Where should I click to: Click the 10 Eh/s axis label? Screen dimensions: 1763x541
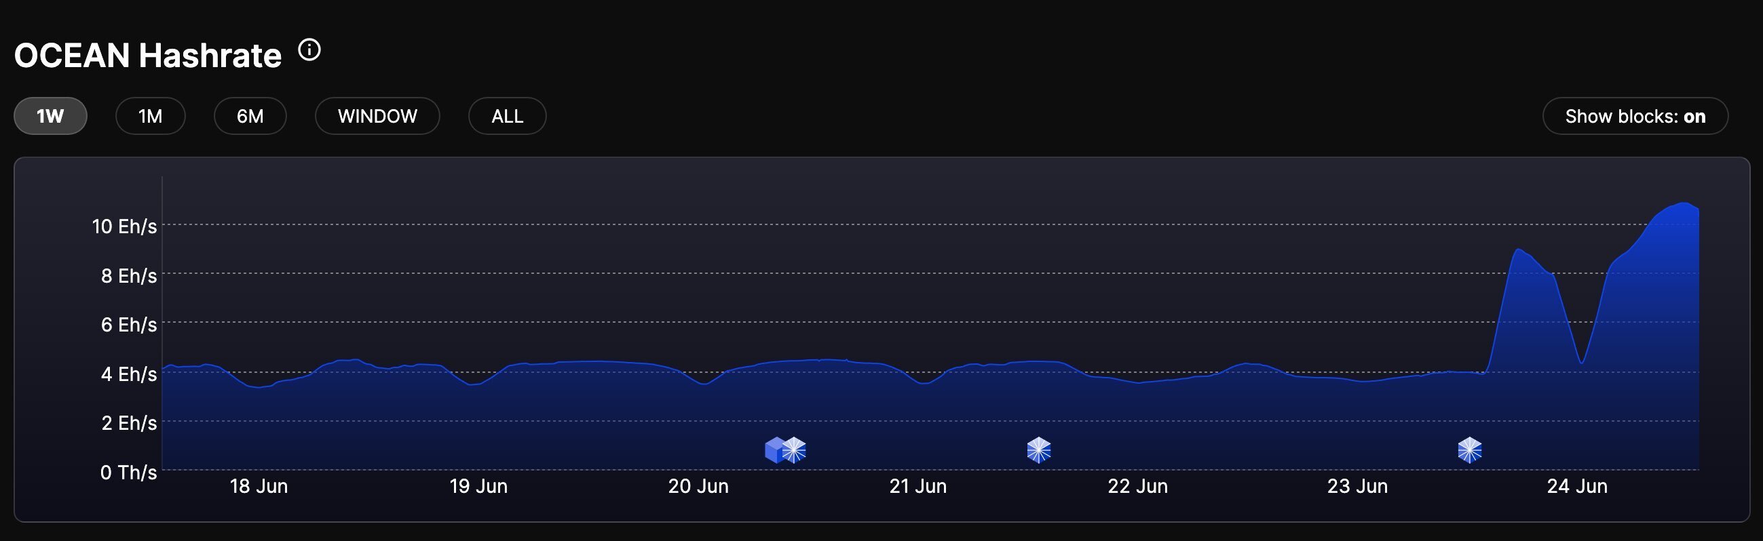pyautogui.click(x=125, y=226)
